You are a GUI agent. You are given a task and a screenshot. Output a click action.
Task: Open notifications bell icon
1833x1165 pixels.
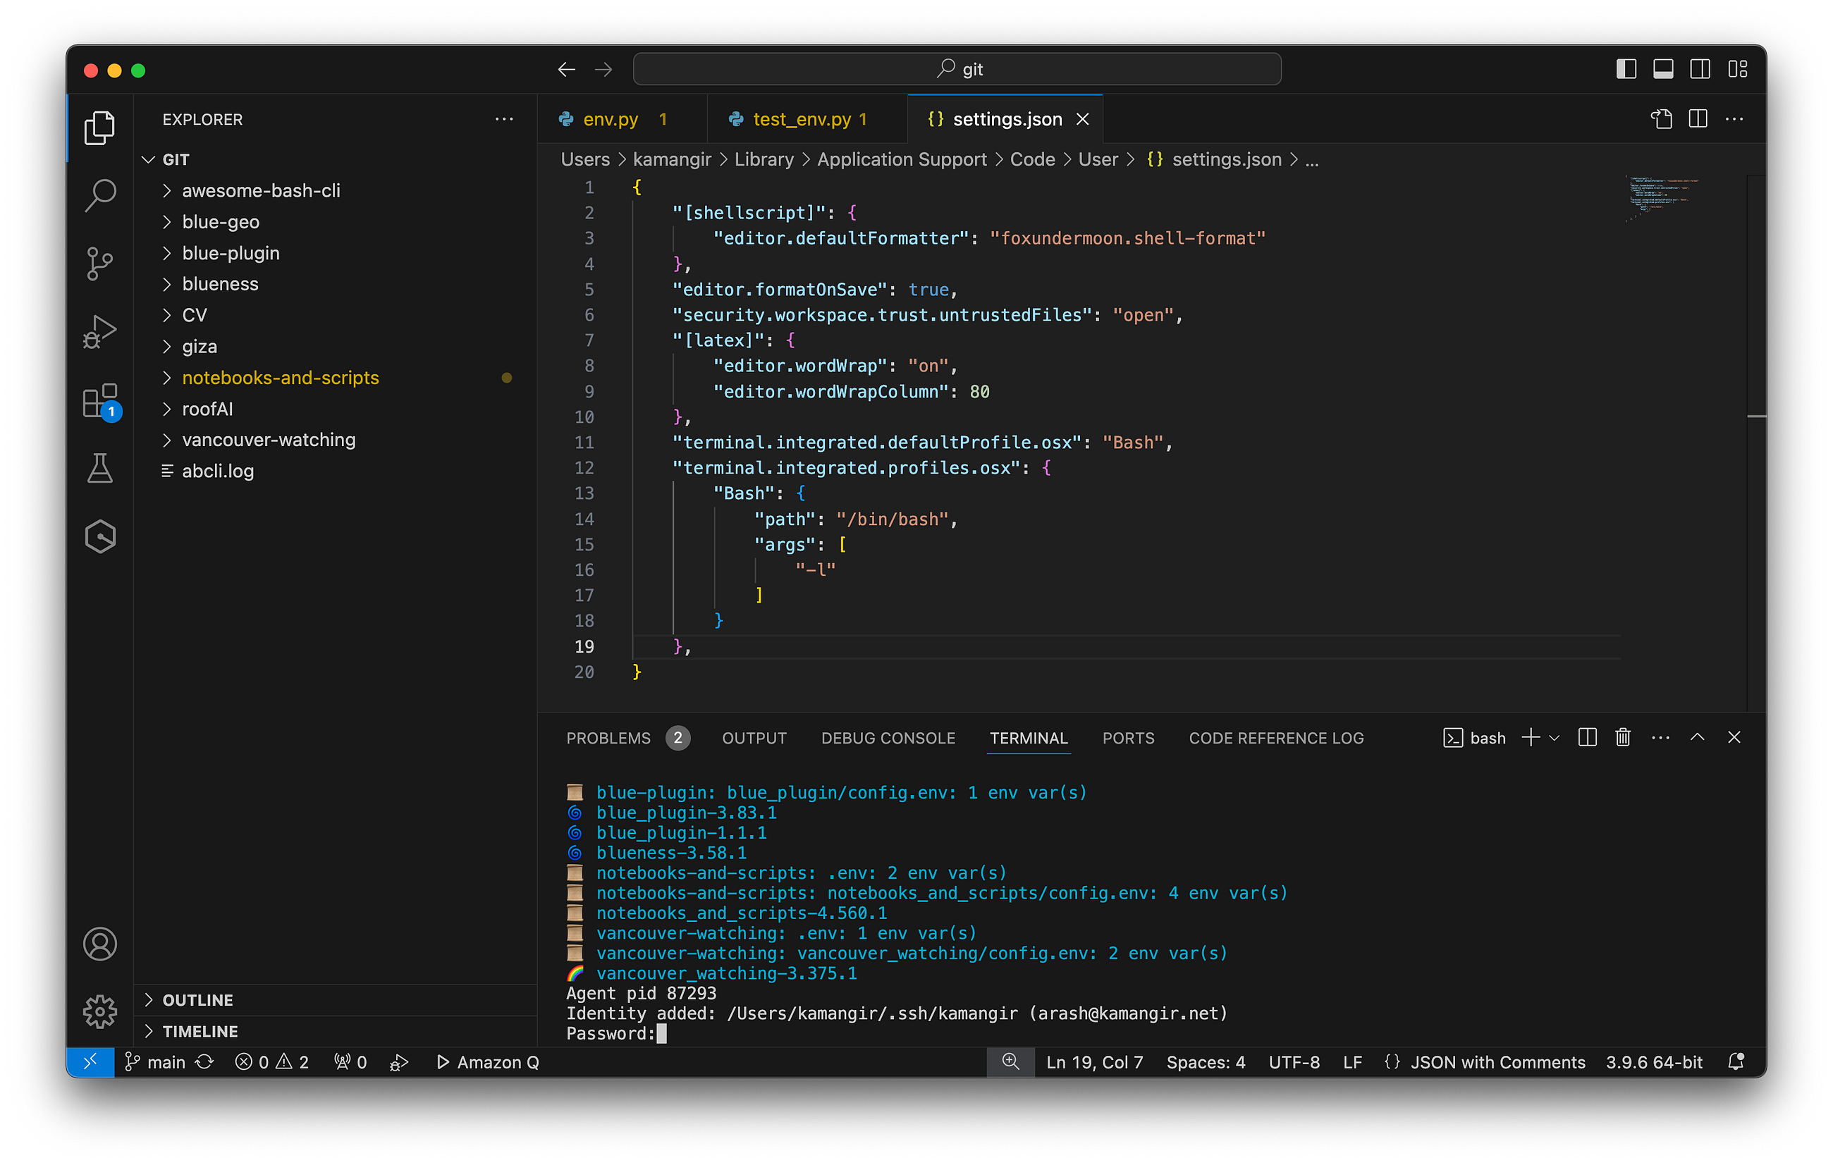[1736, 1061]
